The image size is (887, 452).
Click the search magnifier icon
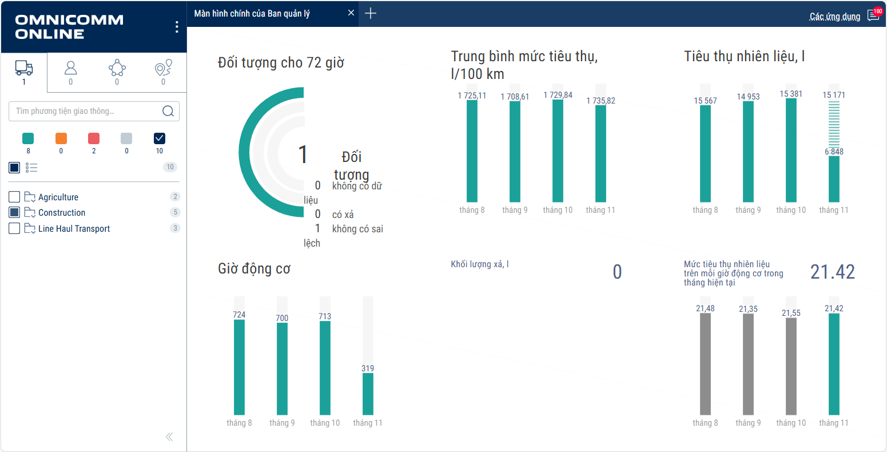(x=168, y=111)
